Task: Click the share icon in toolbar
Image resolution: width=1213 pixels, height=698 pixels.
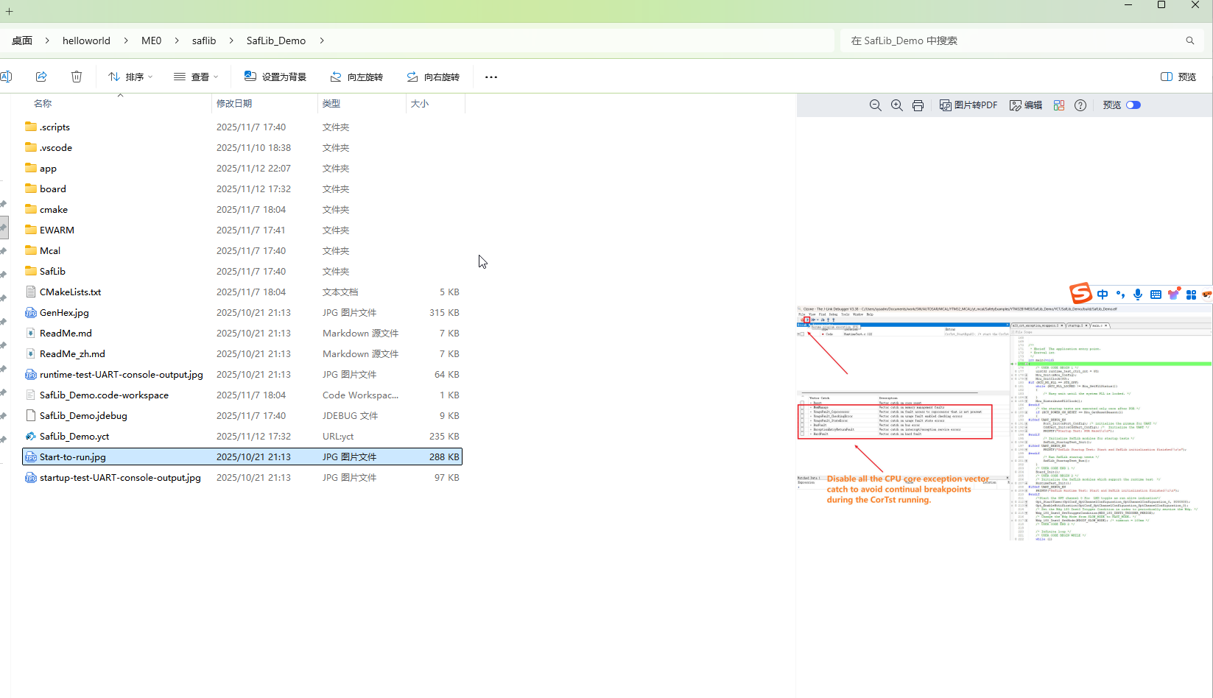Action: coord(41,77)
